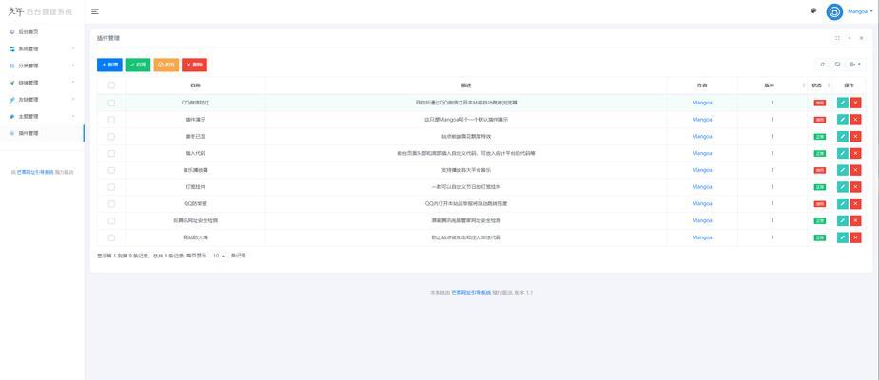Delete the 网站防火墙 plugin row

pos(855,237)
